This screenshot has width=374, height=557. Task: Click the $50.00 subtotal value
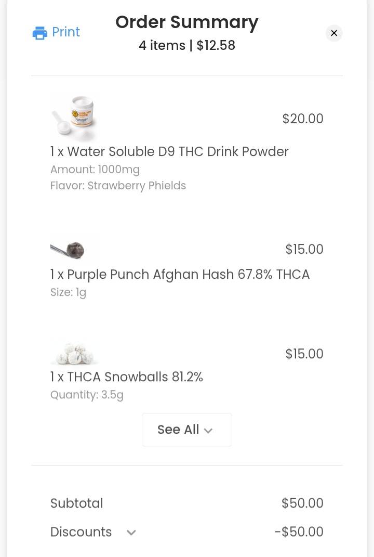(x=302, y=503)
